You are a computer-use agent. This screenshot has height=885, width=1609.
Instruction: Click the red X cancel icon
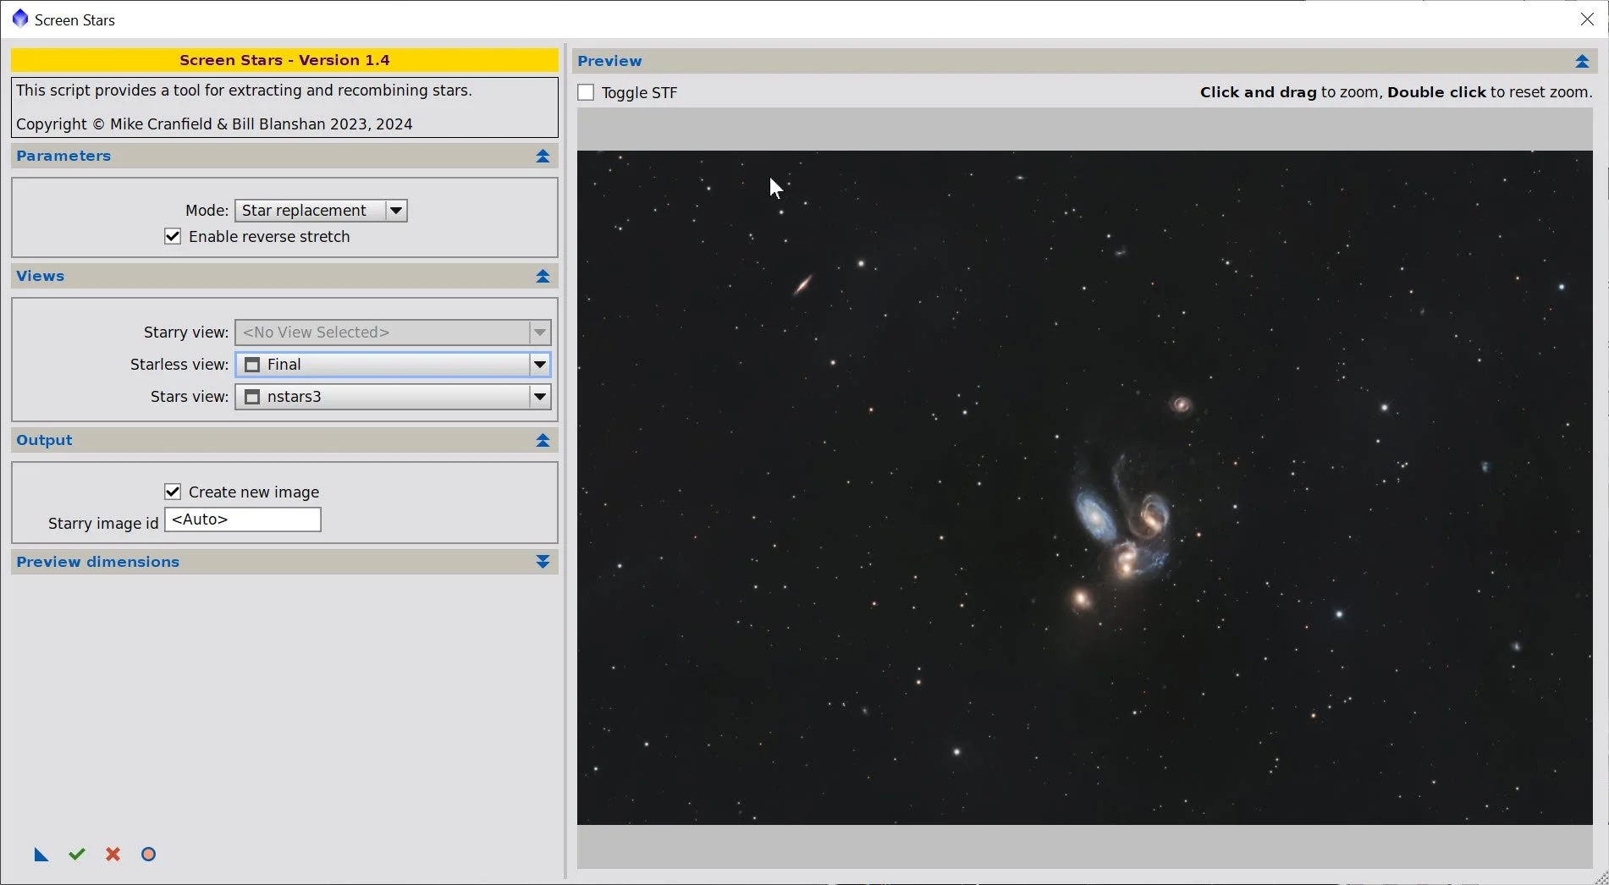pos(113,855)
